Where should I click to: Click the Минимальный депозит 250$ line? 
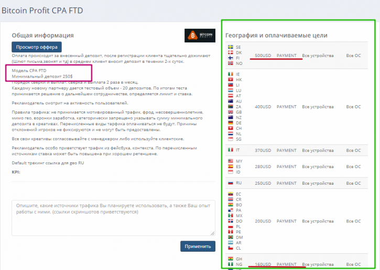pyautogui.click(x=42, y=76)
